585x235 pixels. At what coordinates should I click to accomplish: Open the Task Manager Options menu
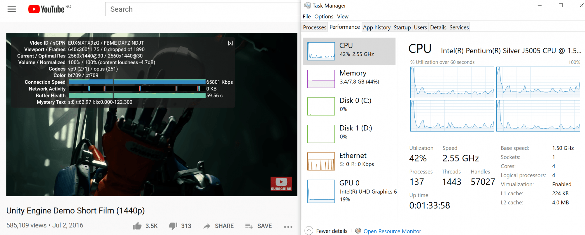(x=324, y=17)
